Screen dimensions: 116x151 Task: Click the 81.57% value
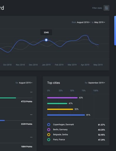point(102,125)
